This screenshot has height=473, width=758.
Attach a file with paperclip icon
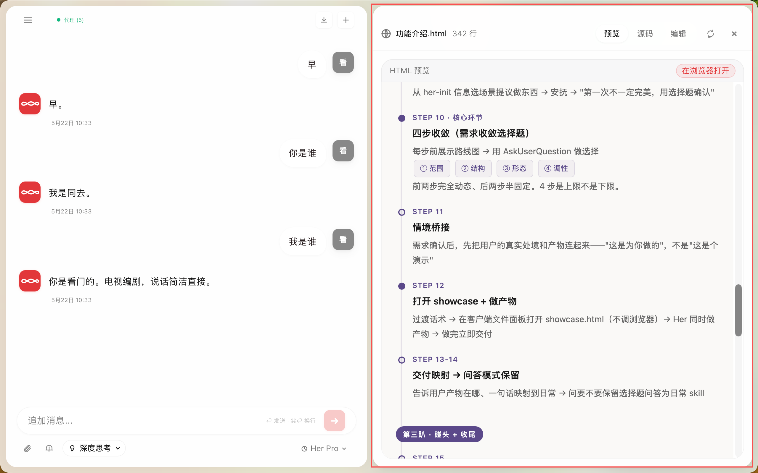coord(28,448)
